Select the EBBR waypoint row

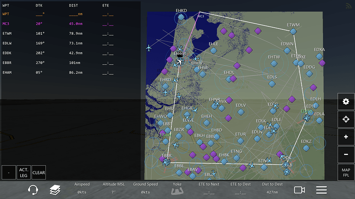coord(71,63)
